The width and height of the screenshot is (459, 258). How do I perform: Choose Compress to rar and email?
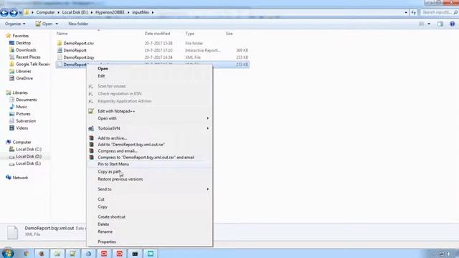coord(146,158)
